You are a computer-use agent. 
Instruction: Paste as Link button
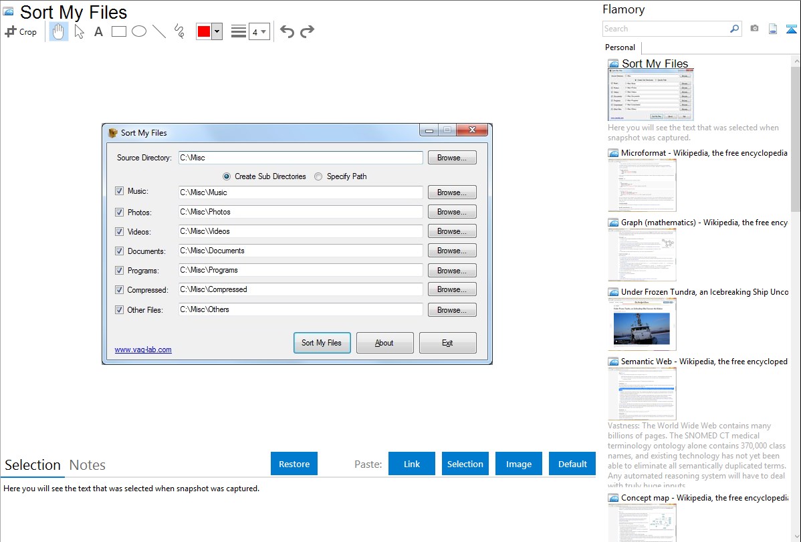click(x=412, y=464)
